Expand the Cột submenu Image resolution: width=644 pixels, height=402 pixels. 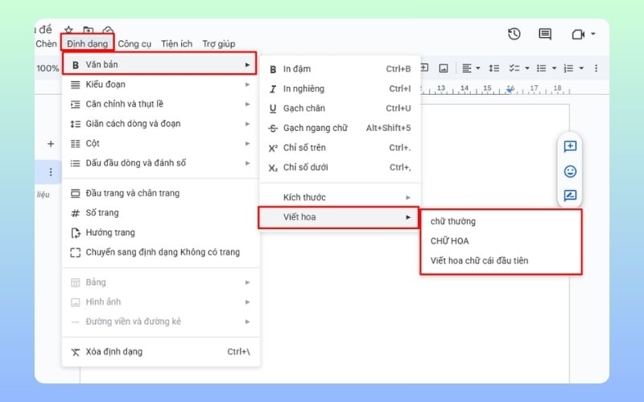coord(160,144)
